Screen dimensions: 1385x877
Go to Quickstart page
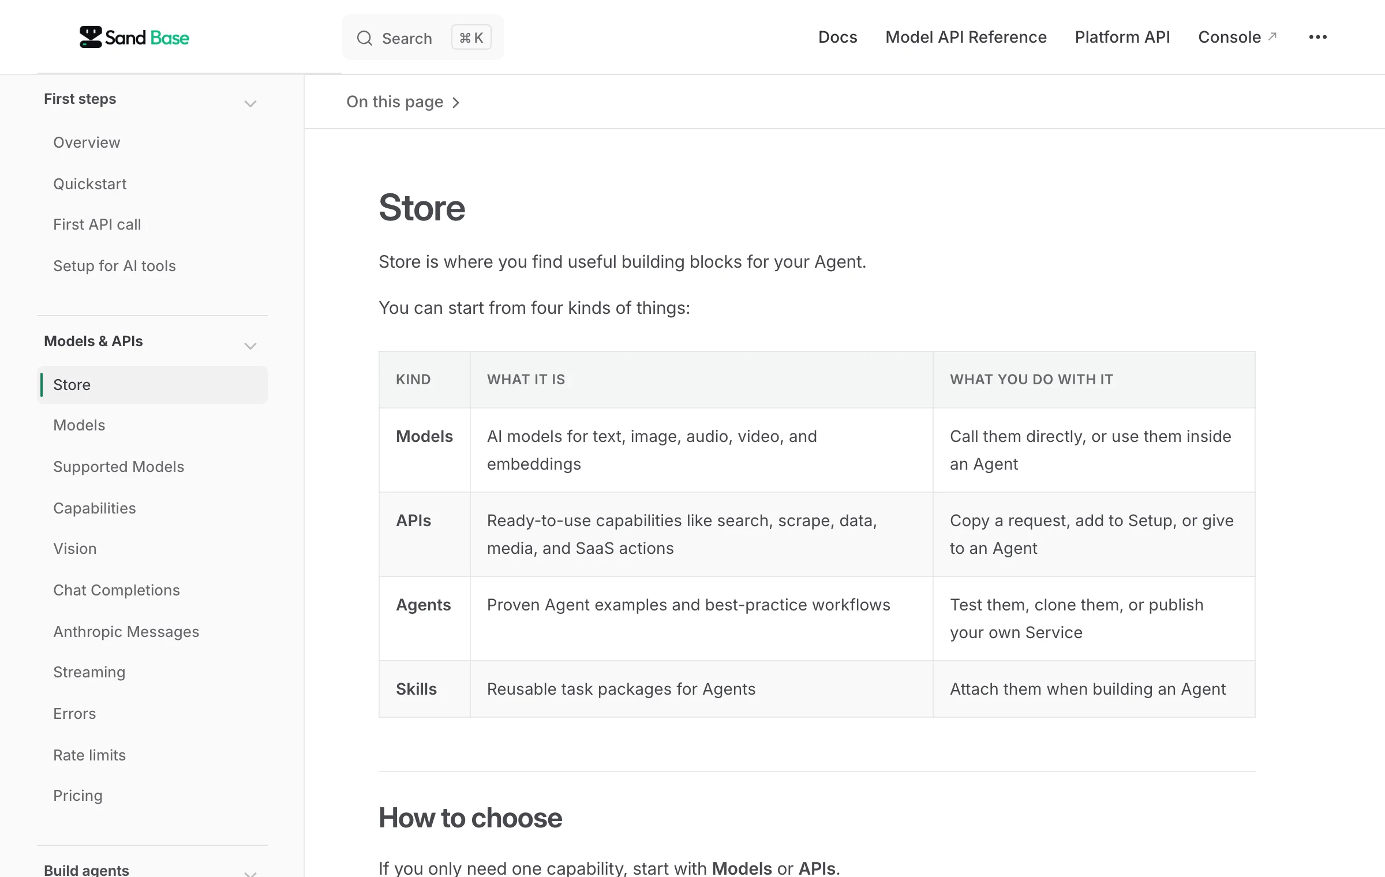[89, 183]
